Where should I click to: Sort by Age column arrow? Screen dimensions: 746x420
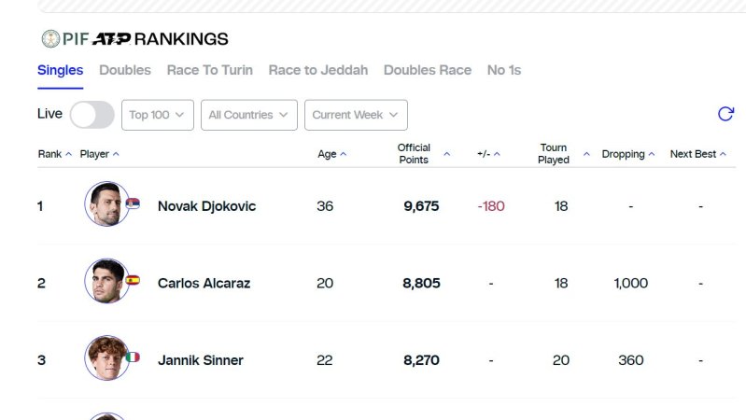pyautogui.click(x=344, y=154)
